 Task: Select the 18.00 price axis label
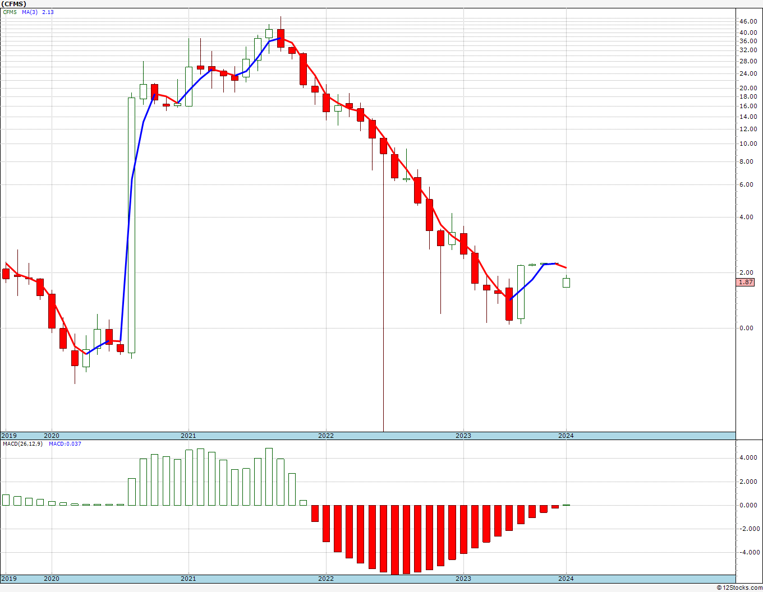tap(748, 96)
